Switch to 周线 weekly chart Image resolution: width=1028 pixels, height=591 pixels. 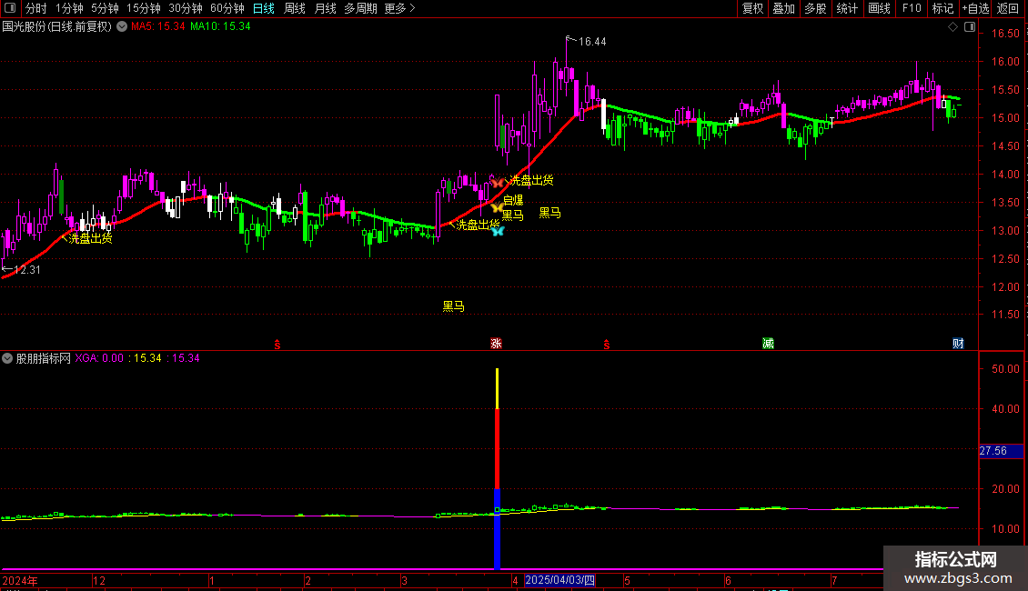click(295, 8)
